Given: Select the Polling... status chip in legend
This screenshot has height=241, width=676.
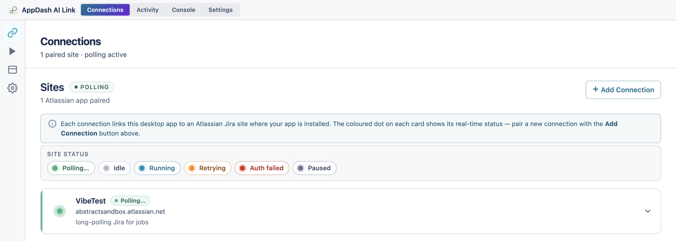Looking at the screenshot, I should (71, 168).
